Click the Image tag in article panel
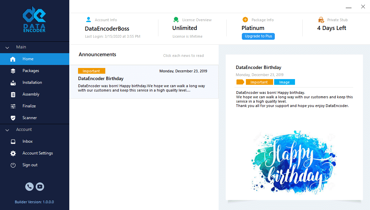The height and width of the screenshot is (210, 370). 284,82
